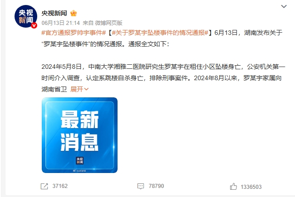The width and height of the screenshot is (295, 197).
Task: Open the post options chevron menu
Action: (x=284, y=7)
